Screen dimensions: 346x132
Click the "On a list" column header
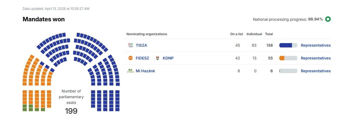pyautogui.click(x=236, y=34)
